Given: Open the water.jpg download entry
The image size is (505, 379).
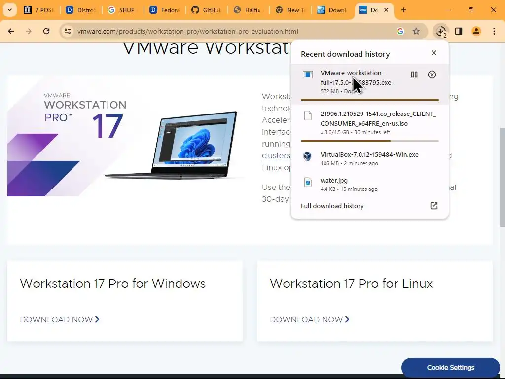Looking at the screenshot, I should click(x=369, y=185).
